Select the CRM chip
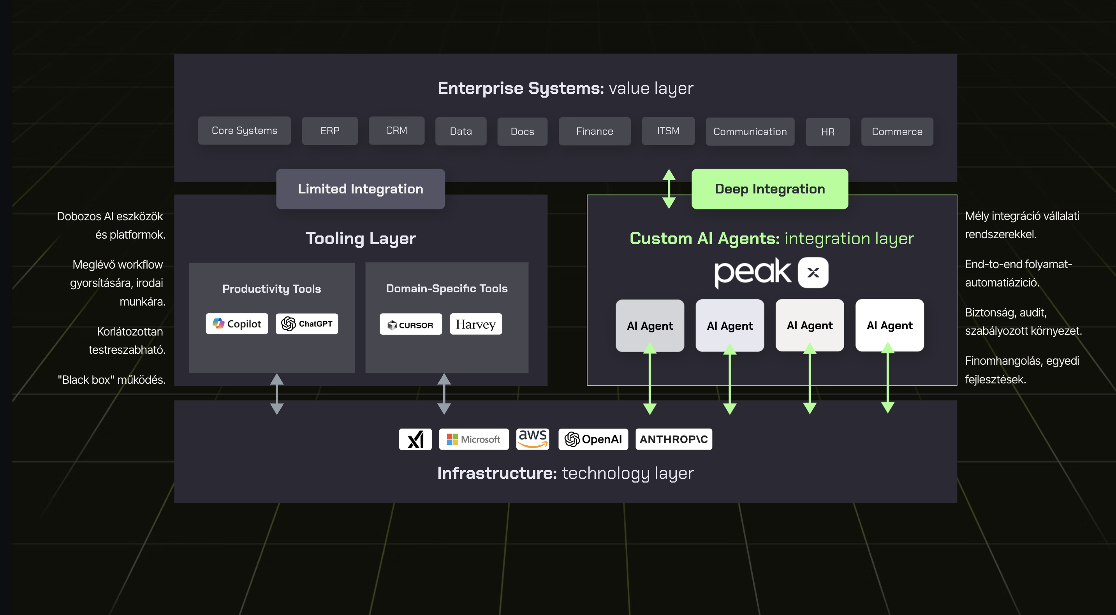This screenshot has width=1116, height=615. click(x=396, y=130)
